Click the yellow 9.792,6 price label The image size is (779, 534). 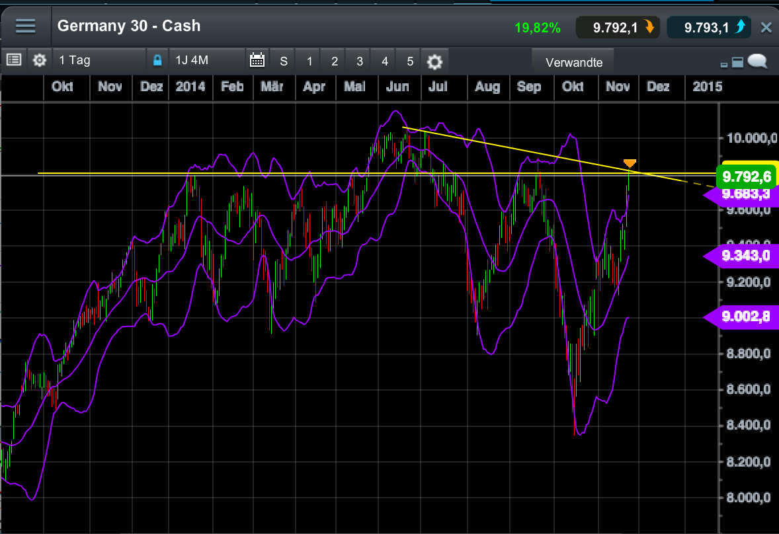pos(746,176)
